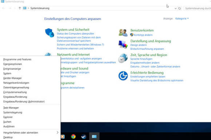The height and width of the screenshot is (140, 211).
Task: Click the Darstellung und Anpassung monitor icon
Action: [123, 44]
